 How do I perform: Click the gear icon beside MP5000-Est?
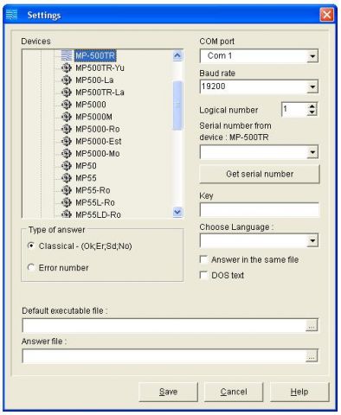pyautogui.click(x=67, y=141)
